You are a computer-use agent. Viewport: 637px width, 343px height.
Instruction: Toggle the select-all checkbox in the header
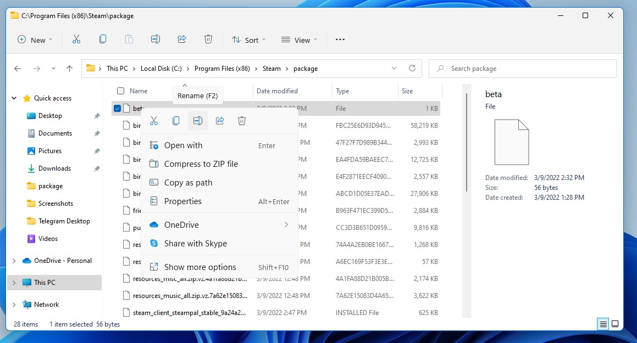120,91
